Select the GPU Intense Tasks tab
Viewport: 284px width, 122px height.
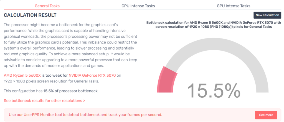tap(233, 6)
